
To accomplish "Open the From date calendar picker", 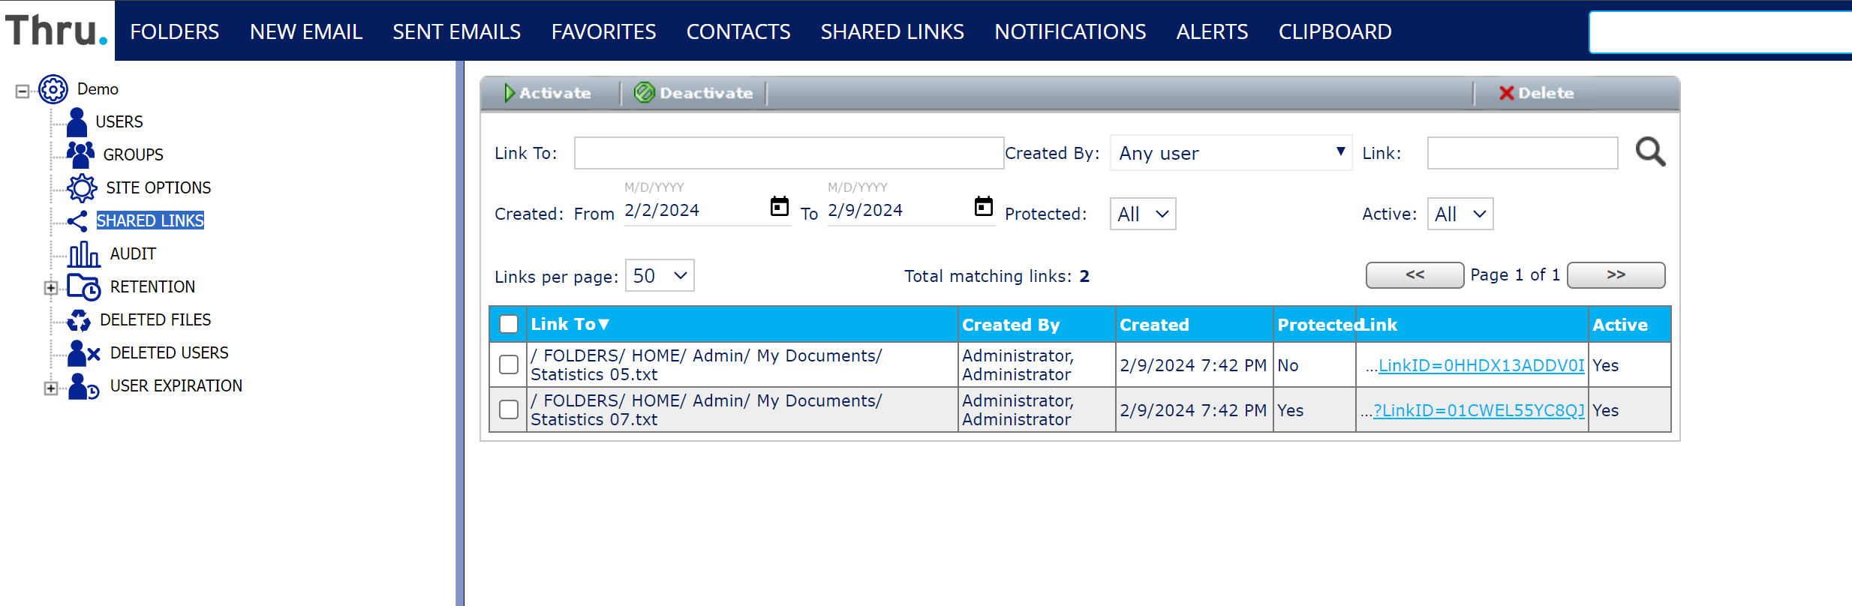I will pyautogui.click(x=780, y=206).
